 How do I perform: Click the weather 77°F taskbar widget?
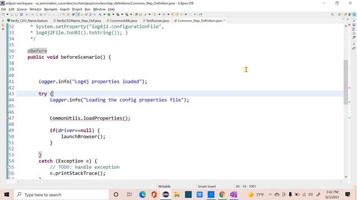click(256, 194)
